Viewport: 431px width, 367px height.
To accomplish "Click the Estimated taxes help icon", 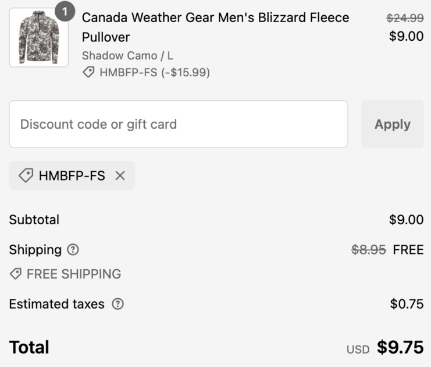I will (117, 304).
